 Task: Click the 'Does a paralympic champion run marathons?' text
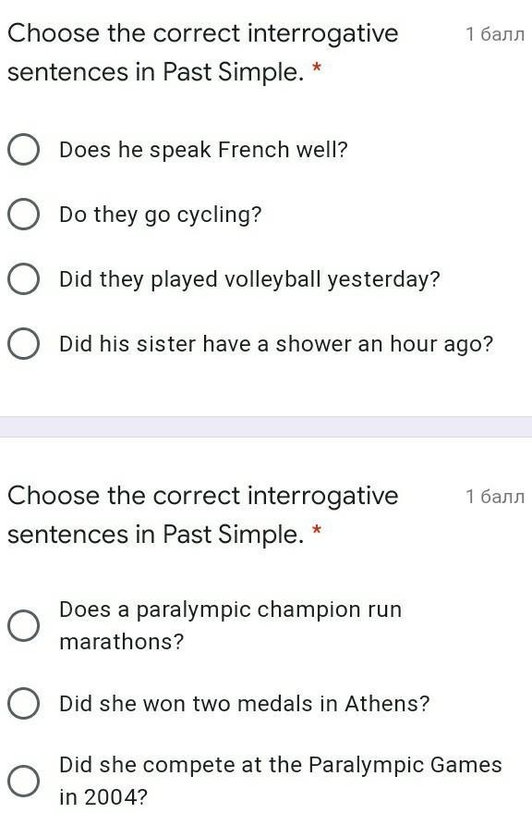[231, 625]
